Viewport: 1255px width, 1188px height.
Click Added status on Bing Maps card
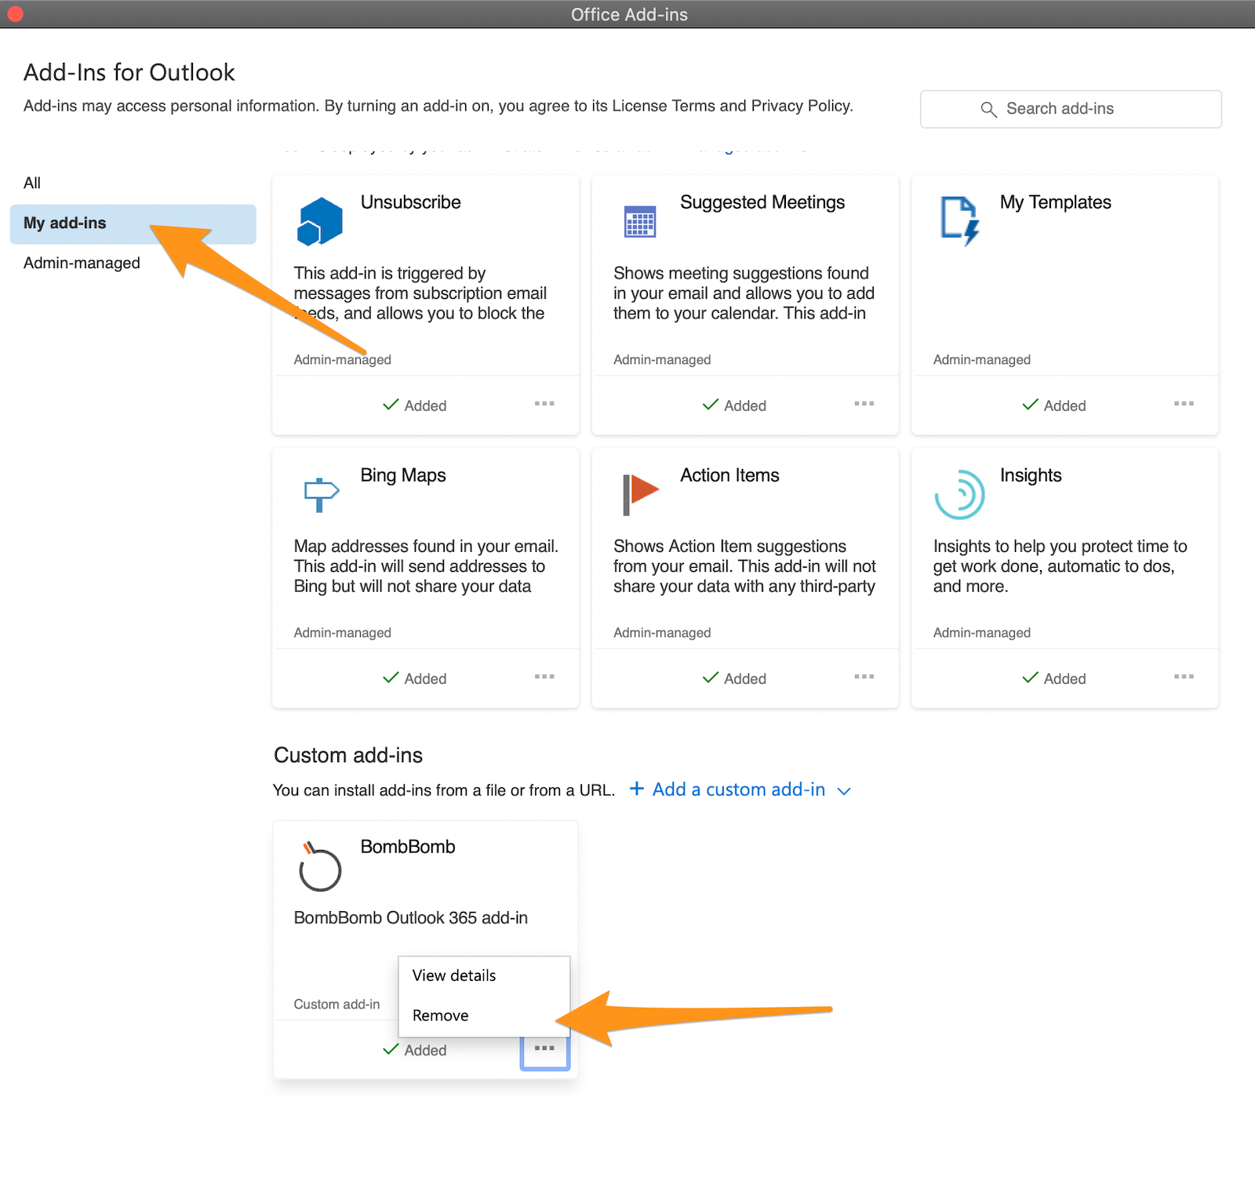[x=415, y=678]
